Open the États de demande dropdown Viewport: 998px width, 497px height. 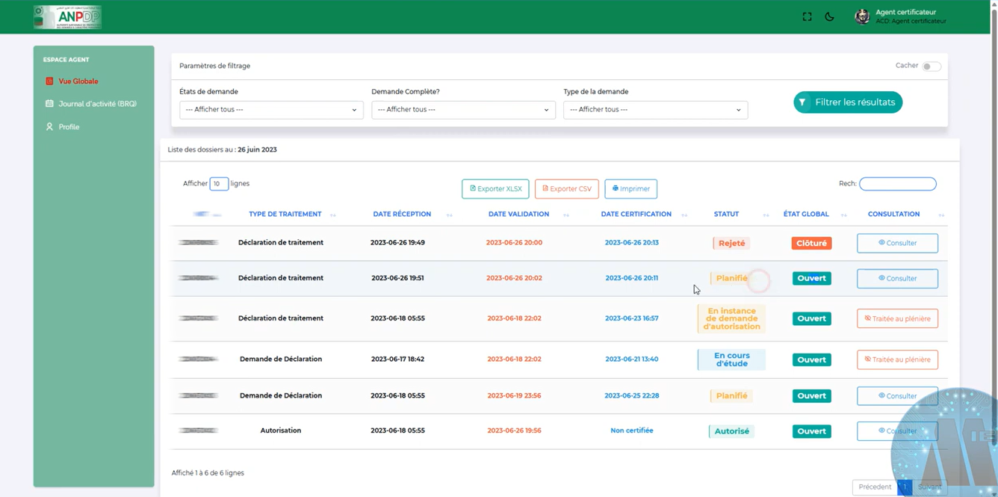[270, 110]
